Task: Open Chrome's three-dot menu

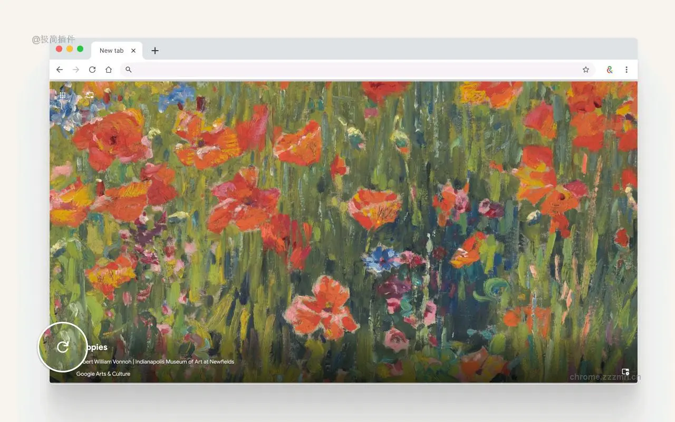Action: point(626,69)
